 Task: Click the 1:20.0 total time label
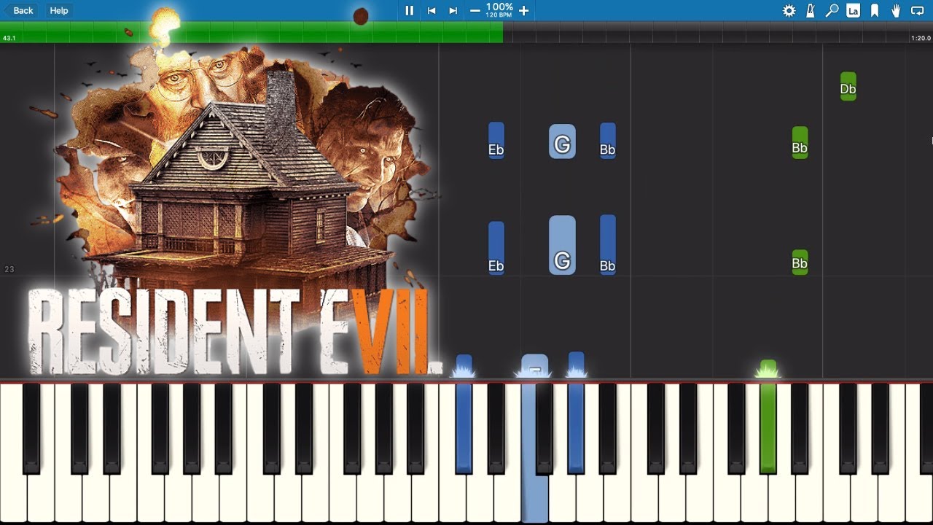pyautogui.click(x=920, y=38)
